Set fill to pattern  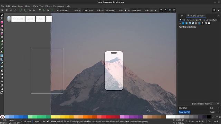pyautogui.click(x=196, y=23)
